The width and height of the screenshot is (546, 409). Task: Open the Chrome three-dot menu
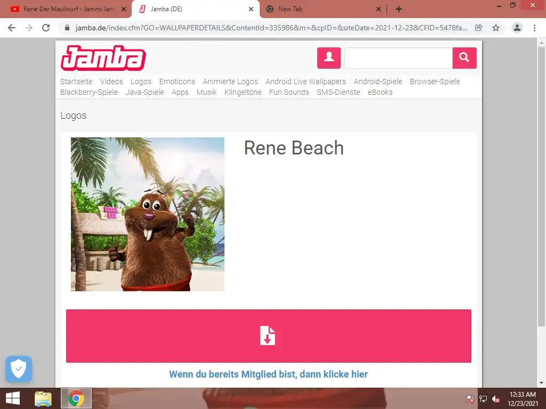click(534, 28)
